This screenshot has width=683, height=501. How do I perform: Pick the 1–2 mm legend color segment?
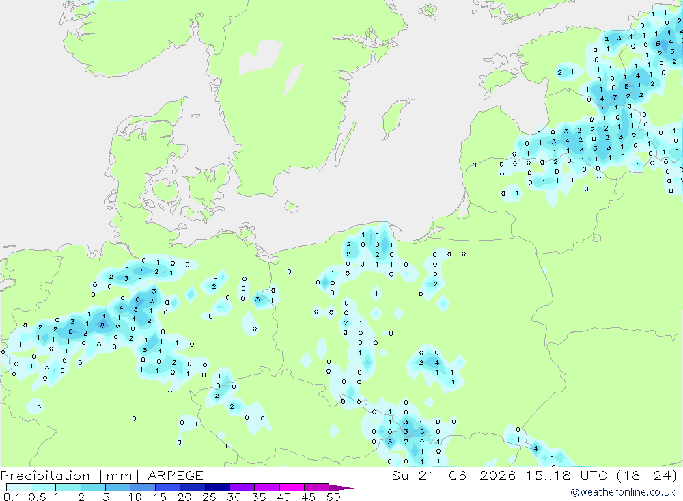click(x=68, y=487)
